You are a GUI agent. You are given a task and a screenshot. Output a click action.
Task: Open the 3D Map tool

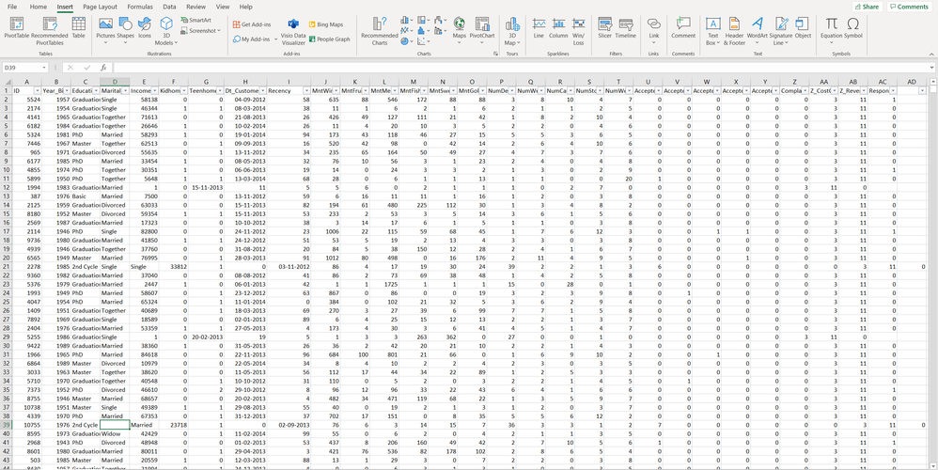pos(512,31)
